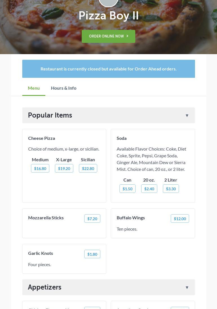Click the Popular Items section header
The height and width of the screenshot is (309, 217).
(50, 115)
